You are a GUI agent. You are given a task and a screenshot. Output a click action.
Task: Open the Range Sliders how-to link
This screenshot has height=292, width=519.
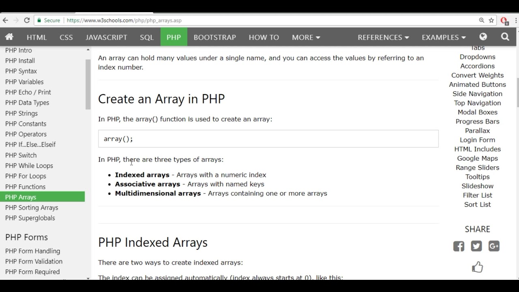[477, 167]
